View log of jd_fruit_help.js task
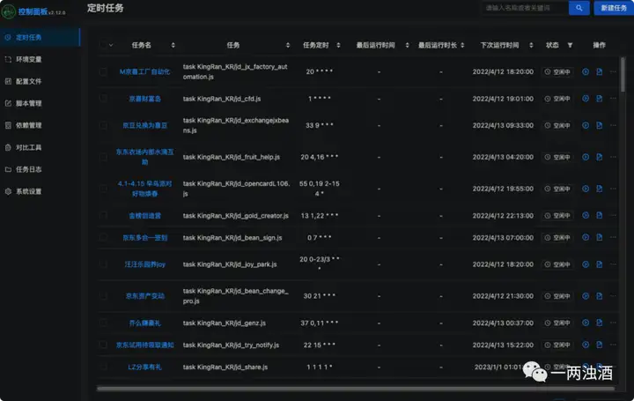Viewport: 634px width, 401px height. coord(600,157)
